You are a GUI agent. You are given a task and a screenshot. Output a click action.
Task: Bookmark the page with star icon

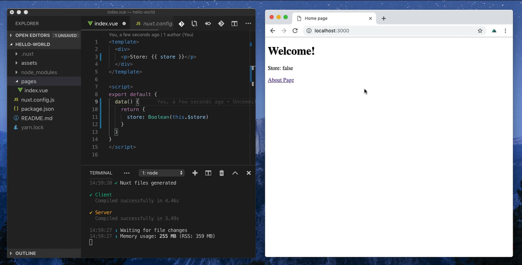pos(480,31)
